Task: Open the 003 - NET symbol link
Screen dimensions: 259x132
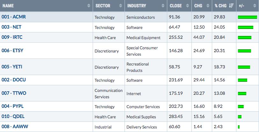Action: coord(11,27)
